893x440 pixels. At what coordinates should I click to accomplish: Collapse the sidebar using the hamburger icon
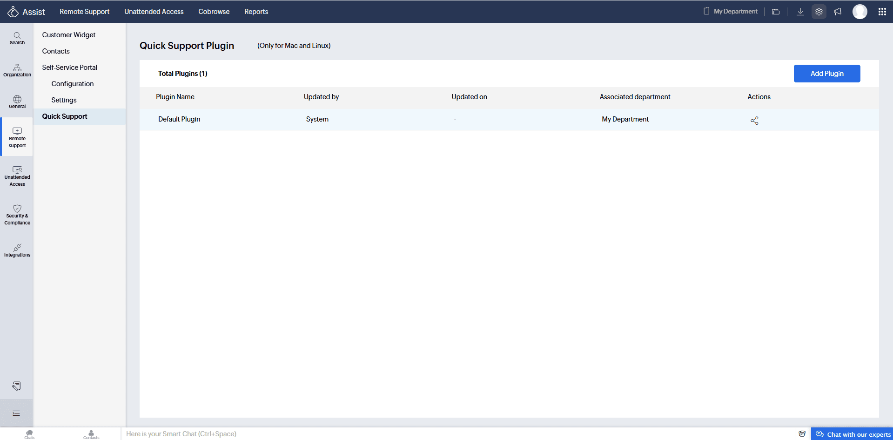16,413
